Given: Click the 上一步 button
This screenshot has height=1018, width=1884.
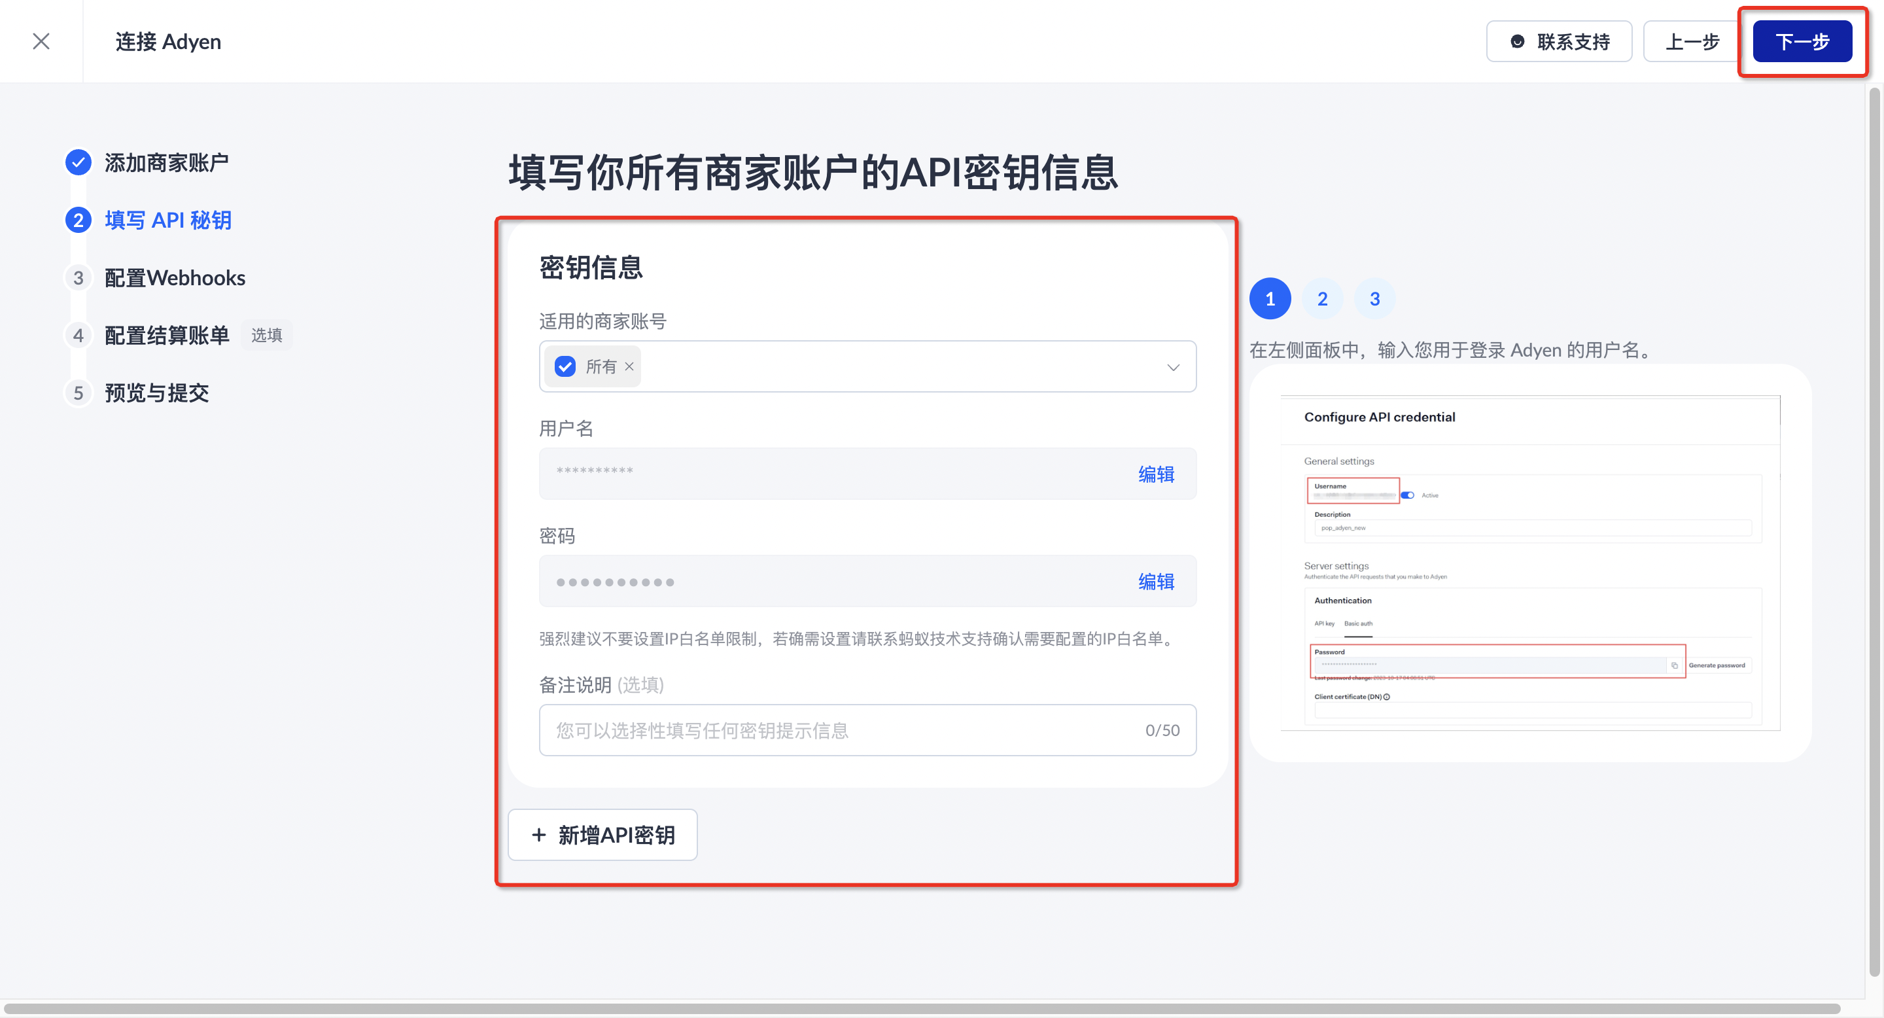Looking at the screenshot, I should [x=1692, y=42].
